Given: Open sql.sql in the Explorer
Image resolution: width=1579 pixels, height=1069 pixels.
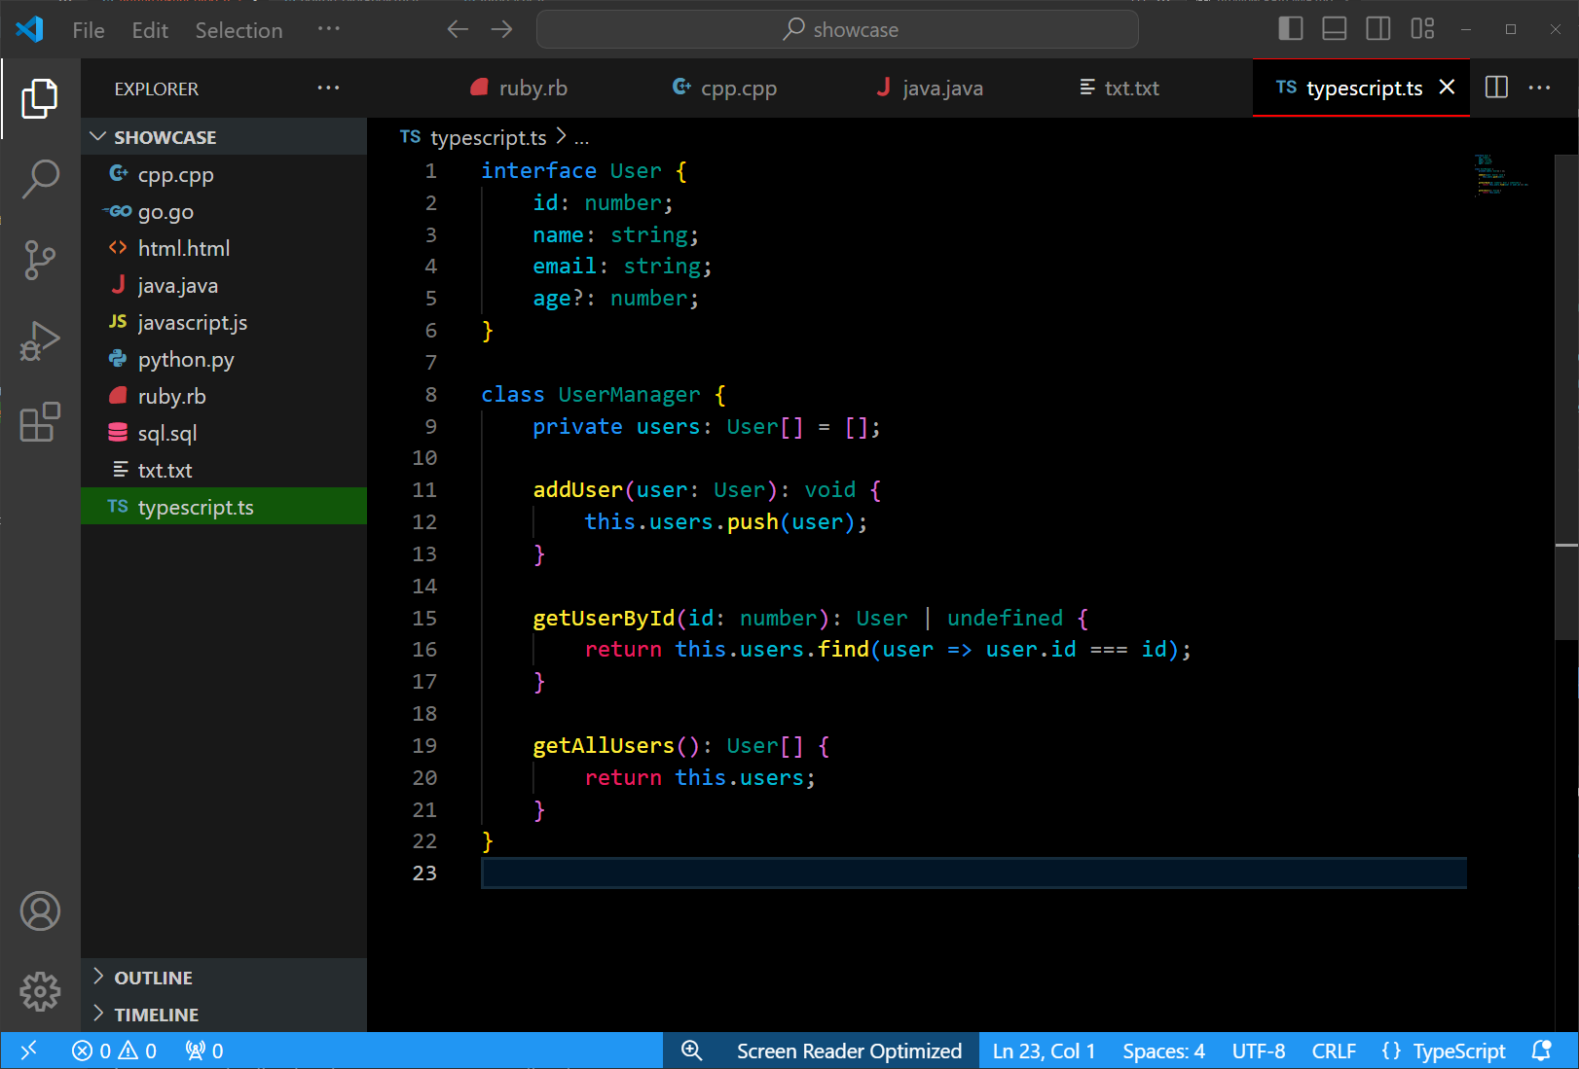Looking at the screenshot, I should pyautogui.click(x=224, y=433).
